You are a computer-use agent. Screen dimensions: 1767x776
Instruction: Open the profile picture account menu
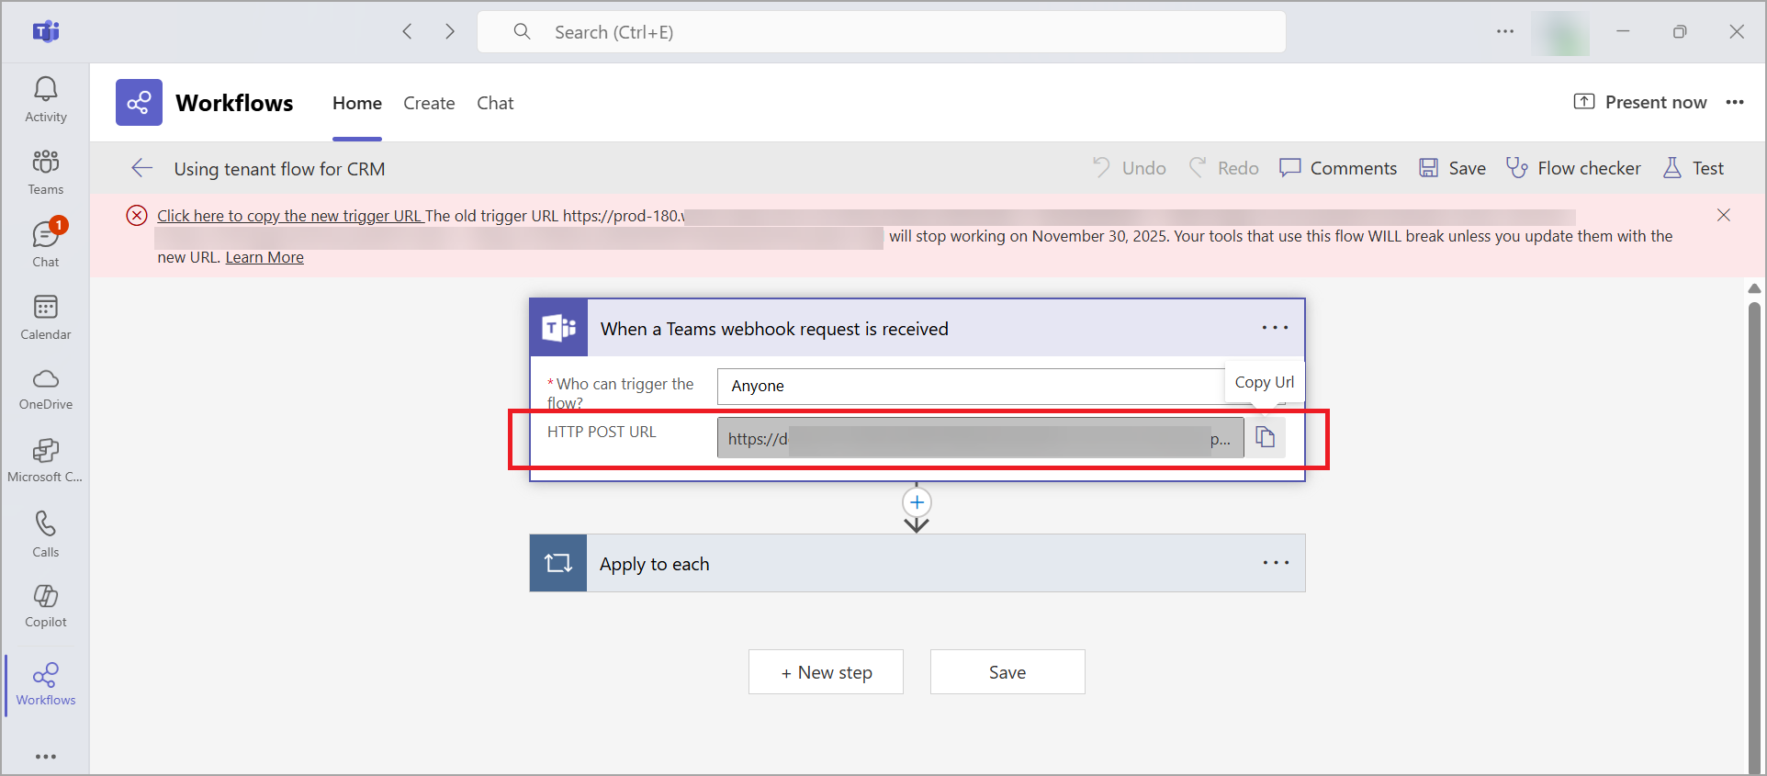(1559, 32)
